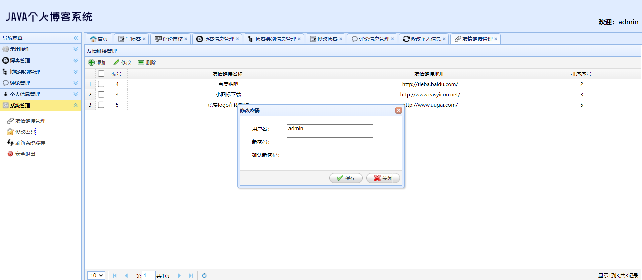Check the box for row with 编号 5
The image size is (642, 280).
(101, 105)
